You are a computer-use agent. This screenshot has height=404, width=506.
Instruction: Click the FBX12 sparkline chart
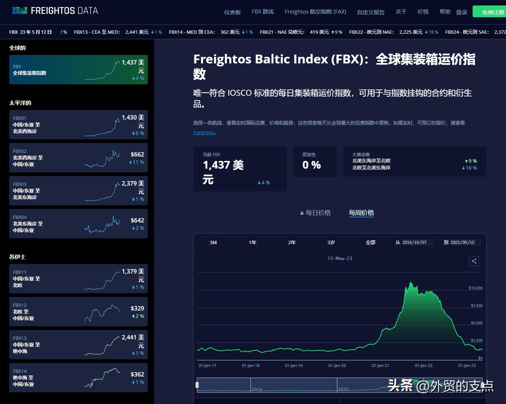(x=102, y=313)
